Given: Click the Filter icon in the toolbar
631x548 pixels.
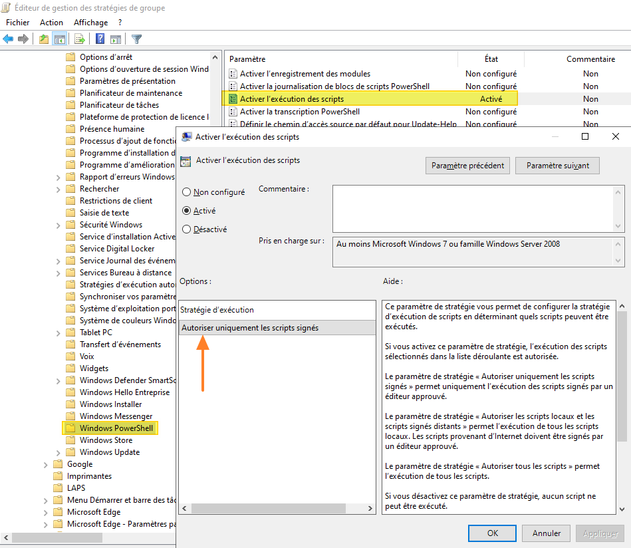Looking at the screenshot, I should tap(137, 39).
